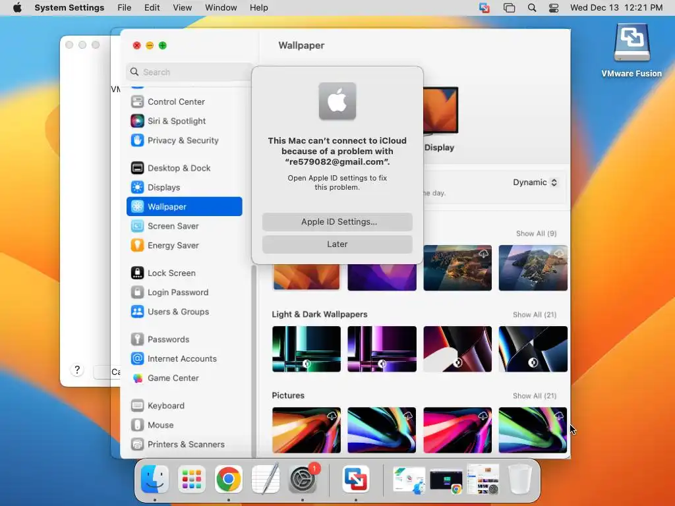Open Spotlight search in menu bar
Viewport: 675px width, 506px height.
coord(532,8)
